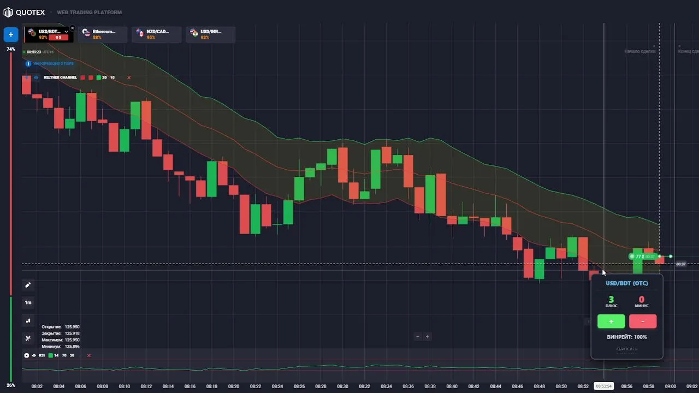Remove the RSI indicator

pos(88,355)
